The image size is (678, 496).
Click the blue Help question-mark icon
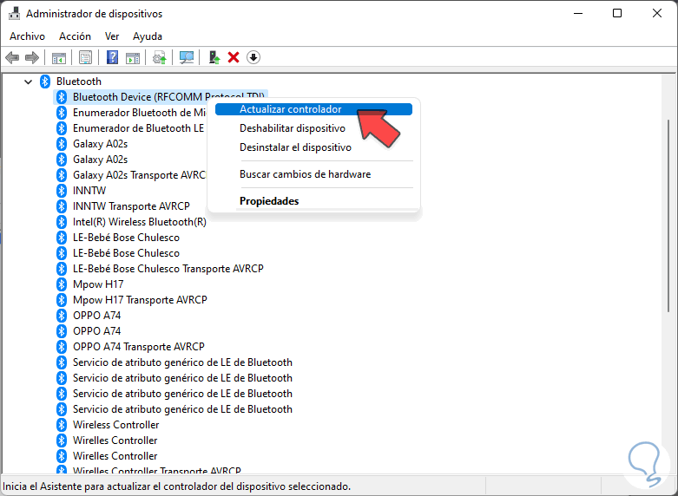(113, 57)
